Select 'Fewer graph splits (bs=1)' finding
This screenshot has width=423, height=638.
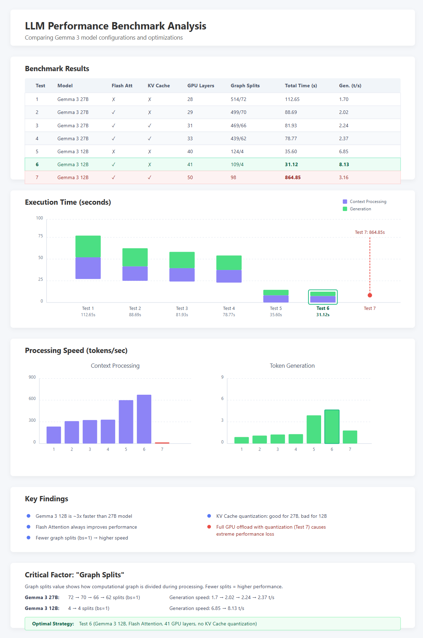pos(82,538)
